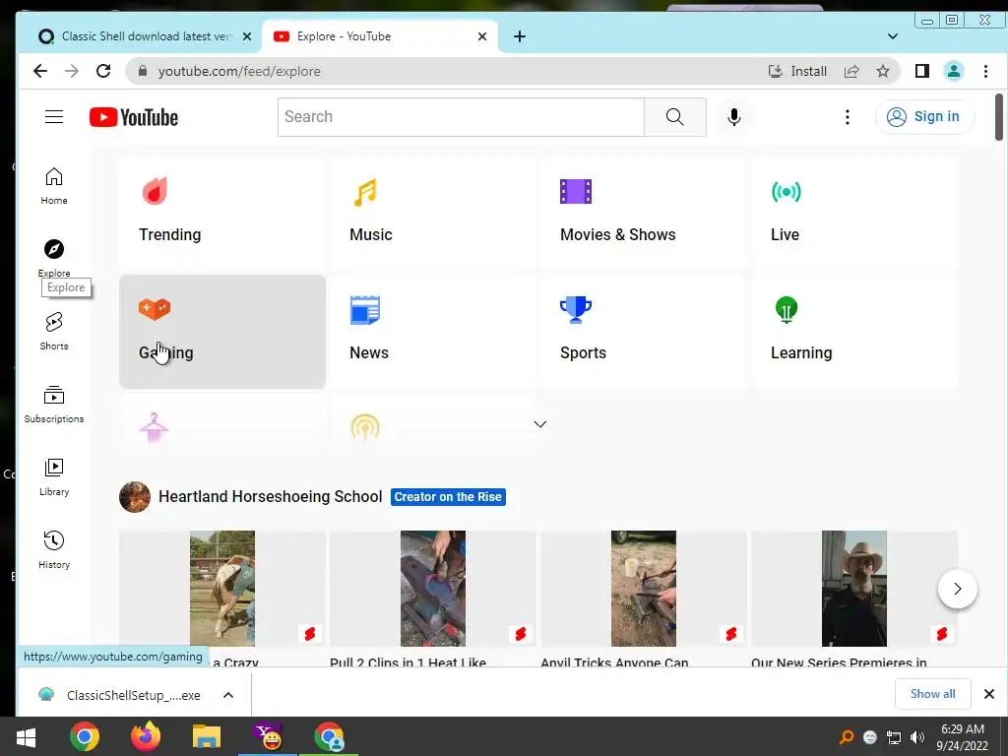Image resolution: width=1008 pixels, height=756 pixels.
Task: Close the Explore - YouTube tab
Action: point(482,36)
